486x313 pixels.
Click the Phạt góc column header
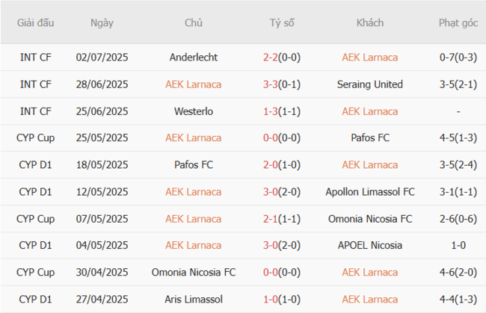click(x=458, y=23)
